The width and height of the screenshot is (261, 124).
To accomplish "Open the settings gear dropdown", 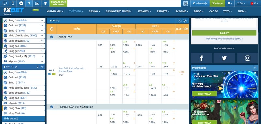I will 230,3.
